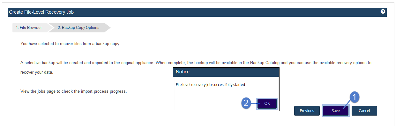Image resolution: width=403 pixels, height=134 pixels.
Task: Click the 'successfully started' notice message
Action: (x=211, y=85)
